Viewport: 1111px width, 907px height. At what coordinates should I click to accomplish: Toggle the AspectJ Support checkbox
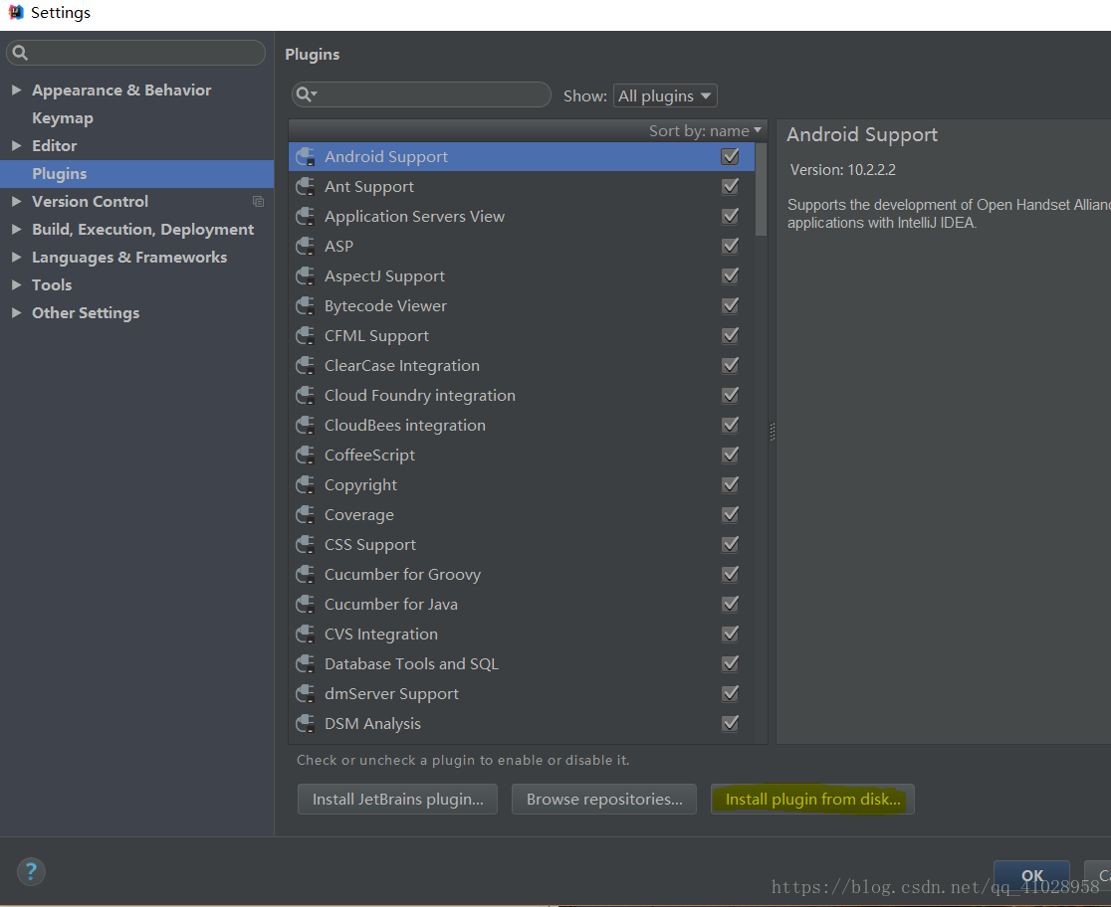(x=730, y=276)
